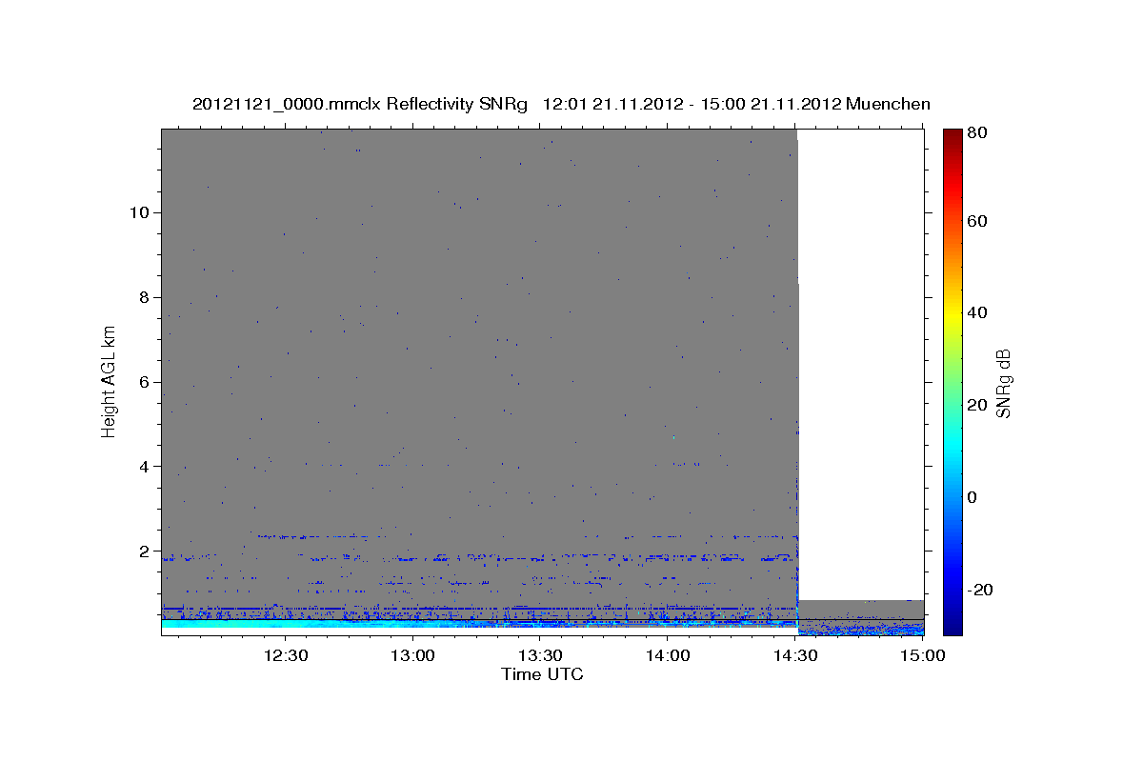Screen dimensions: 1143x762
Task: Click the 12:30 time tick label
Action: 285,656
